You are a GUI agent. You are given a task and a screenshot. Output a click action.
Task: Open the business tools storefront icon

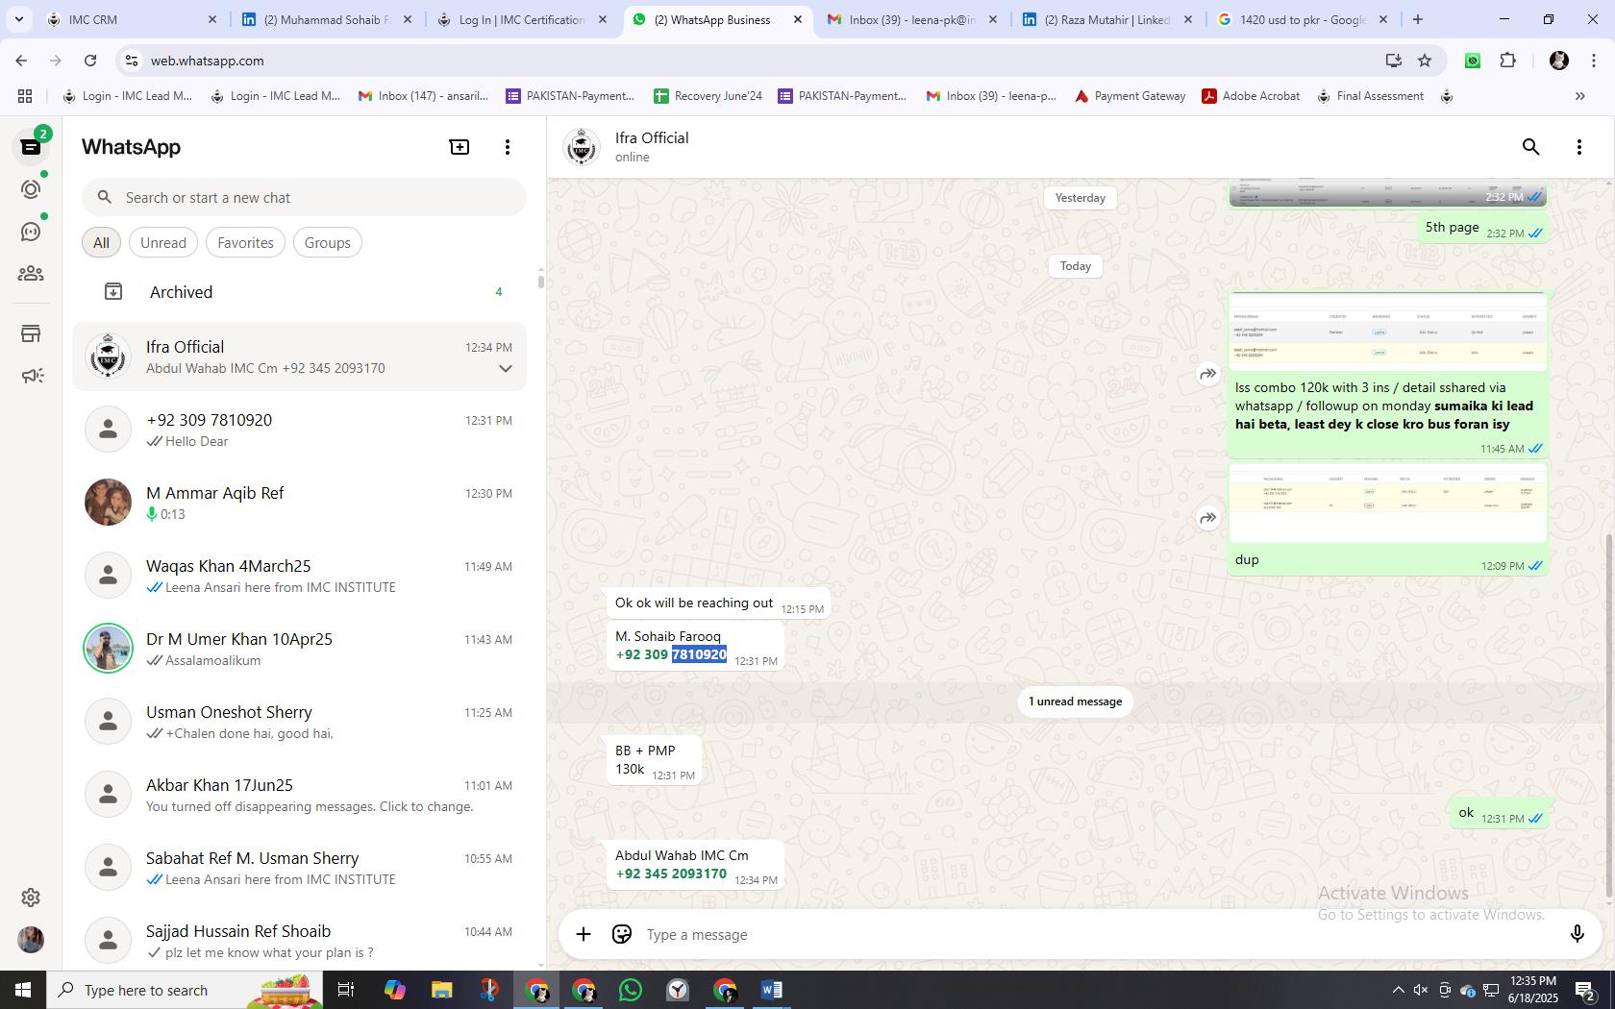[31, 333]
